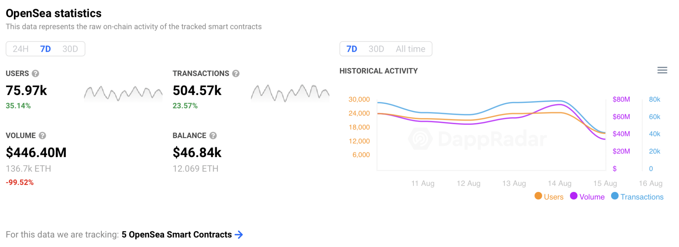Switch historical activity chart to 30D
This screenshot has width=679, height=247.
click(x=376, y=49)
